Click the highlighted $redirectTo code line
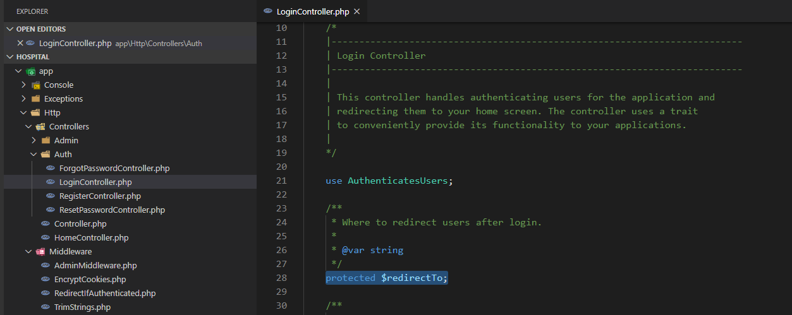The image size is (792, 315). pos(386,278)
